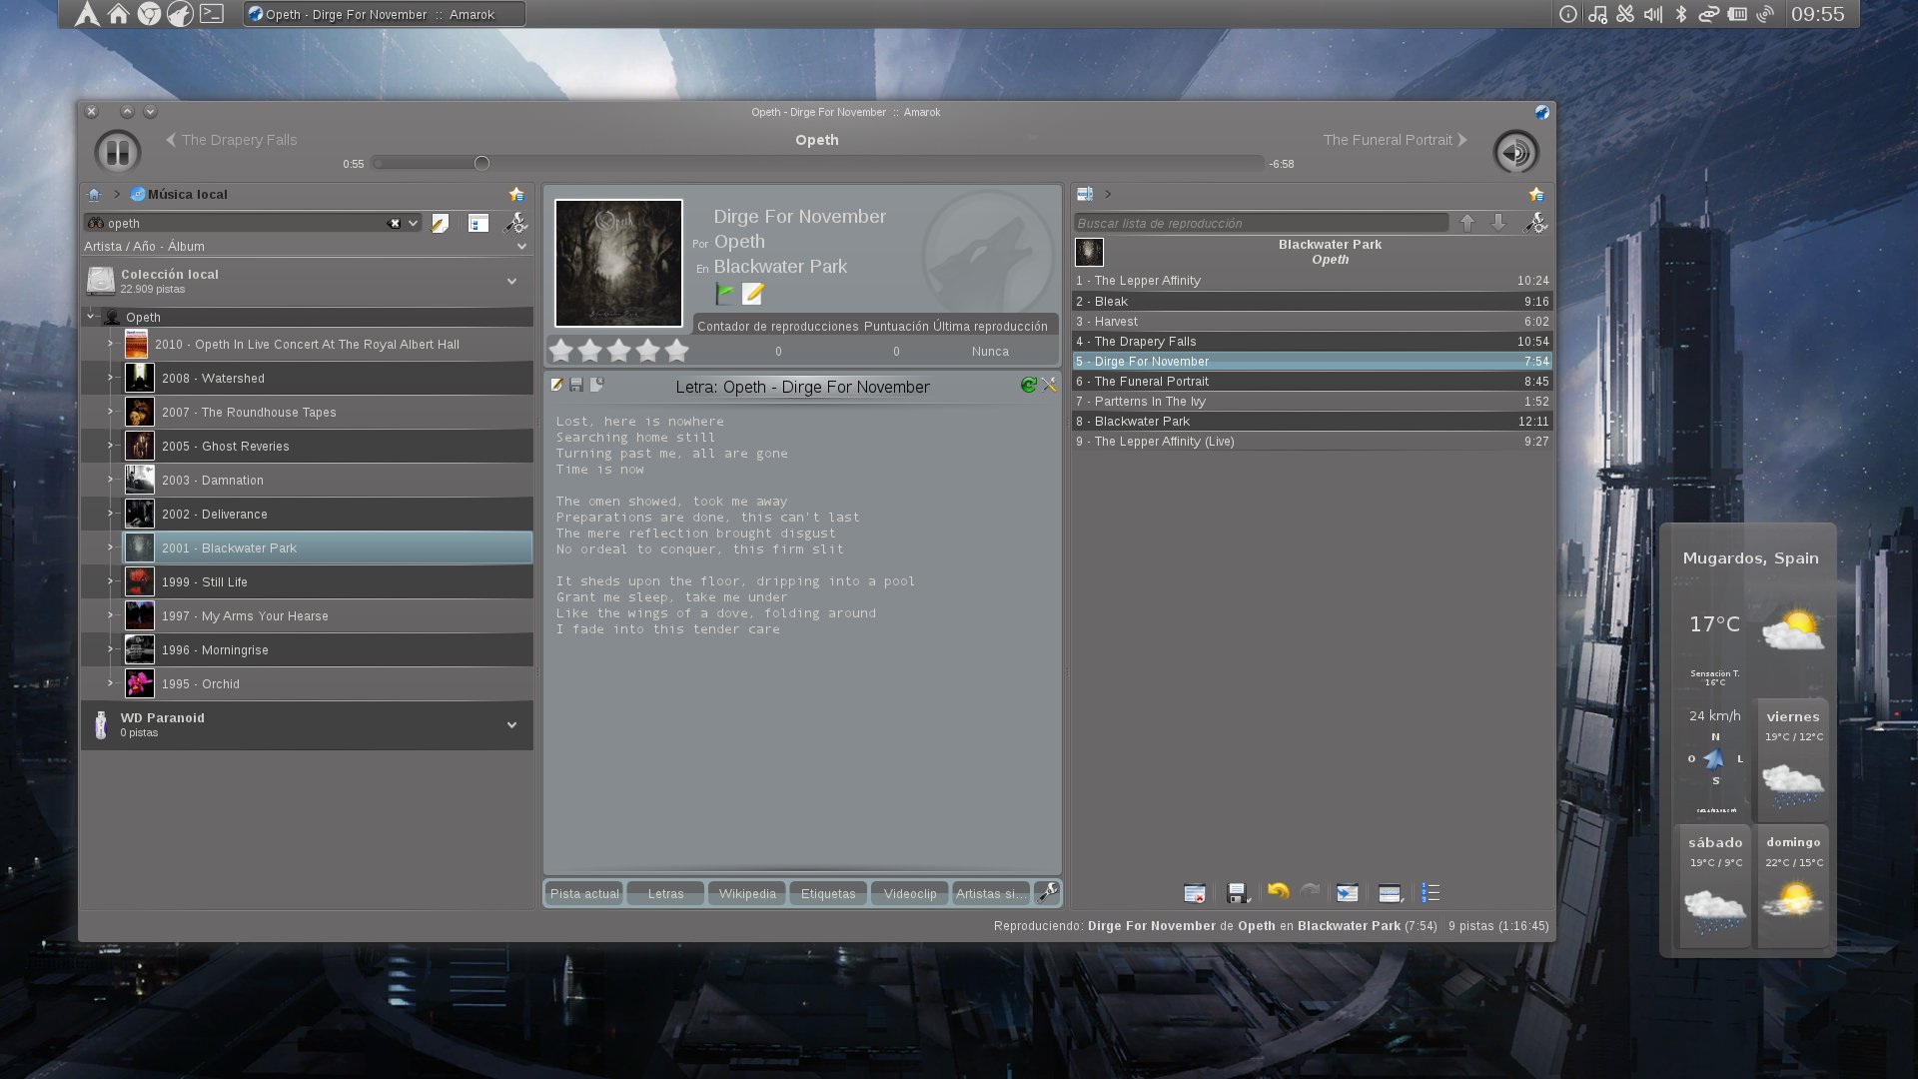Switch to the Pista actual applet tab
Image resolution: width=1918 pixels, height=1079 pixels.
coord(584,893)
